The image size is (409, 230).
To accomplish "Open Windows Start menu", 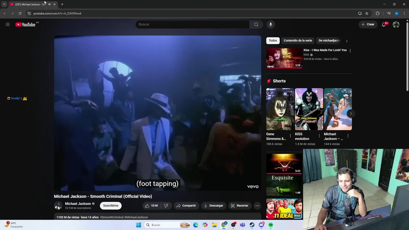I will click(x=138, y=225).
